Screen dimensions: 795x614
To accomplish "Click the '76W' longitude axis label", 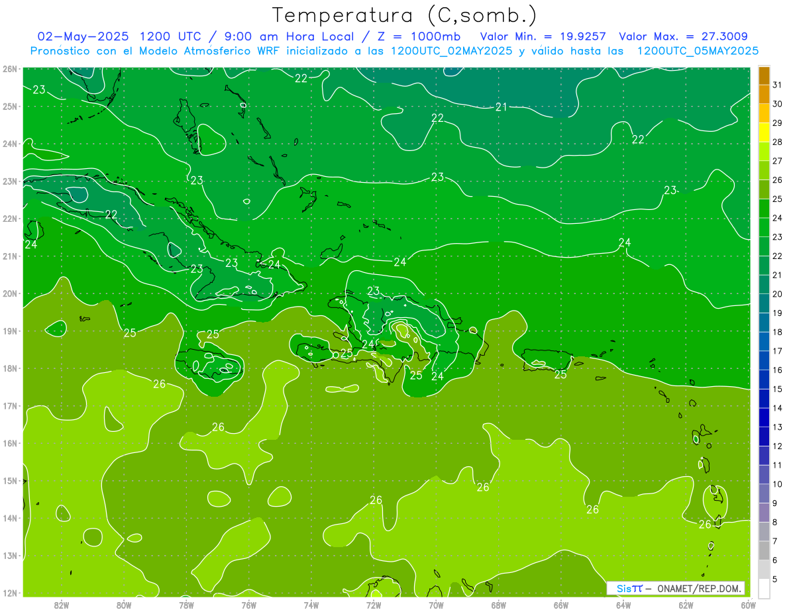I will [248, 605].
